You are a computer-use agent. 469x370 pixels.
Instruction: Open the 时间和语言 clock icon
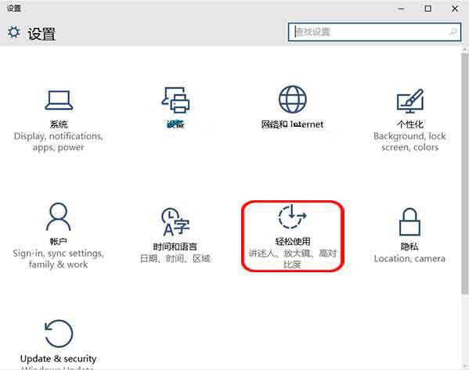pos(175,221)
